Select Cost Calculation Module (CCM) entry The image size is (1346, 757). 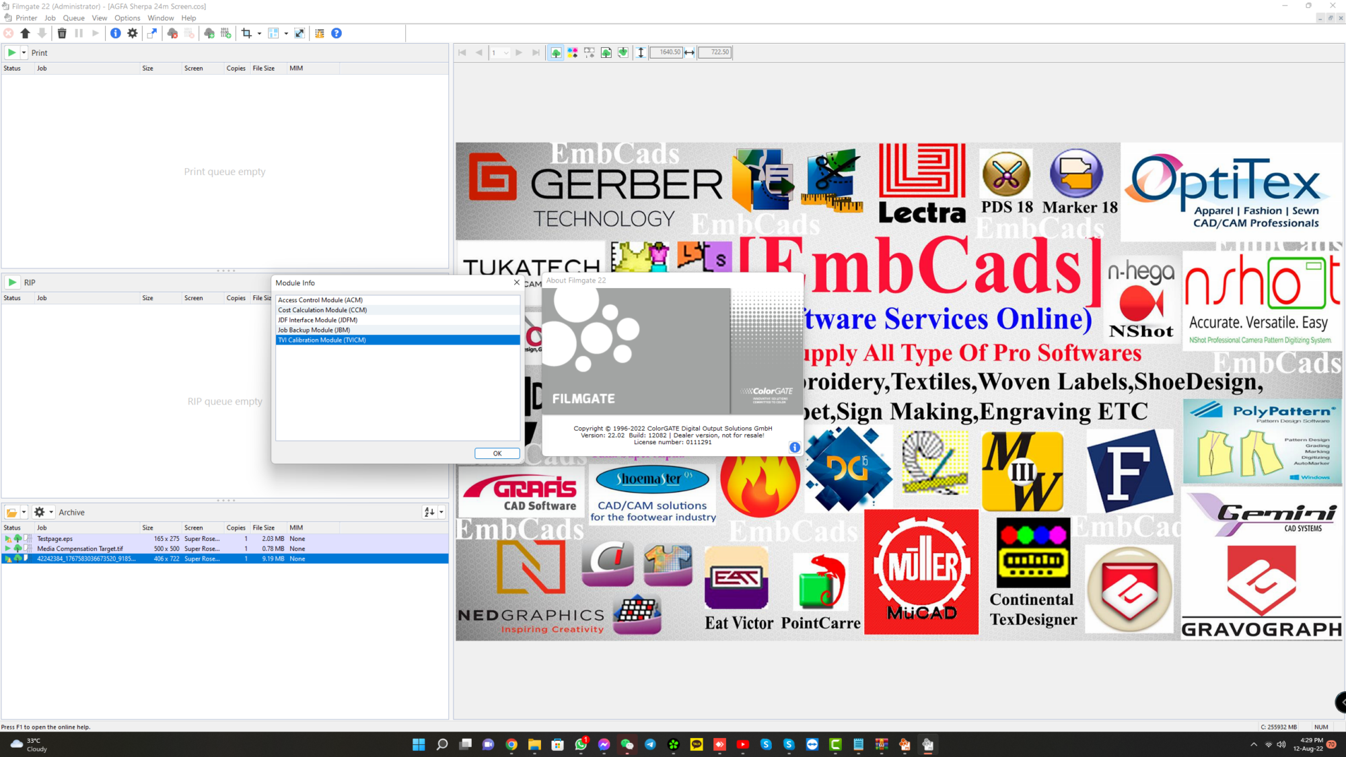(322, 310)
